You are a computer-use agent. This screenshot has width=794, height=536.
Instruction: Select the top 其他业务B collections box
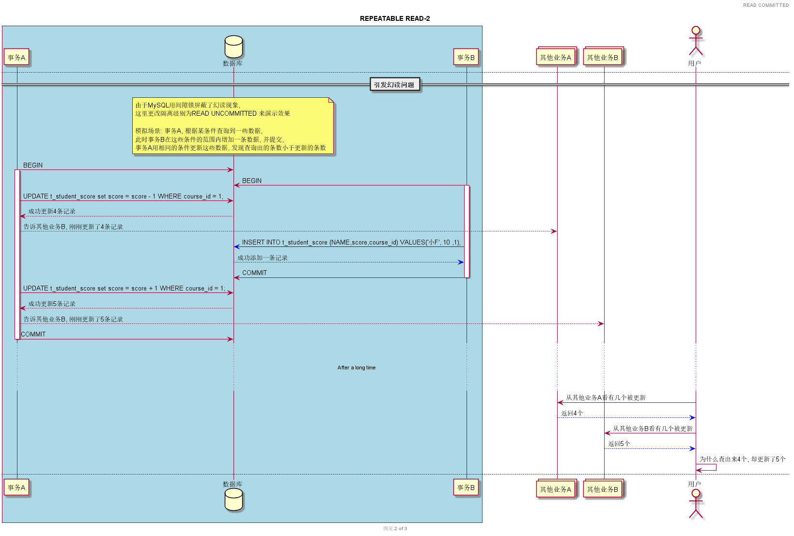pos(604,57)
